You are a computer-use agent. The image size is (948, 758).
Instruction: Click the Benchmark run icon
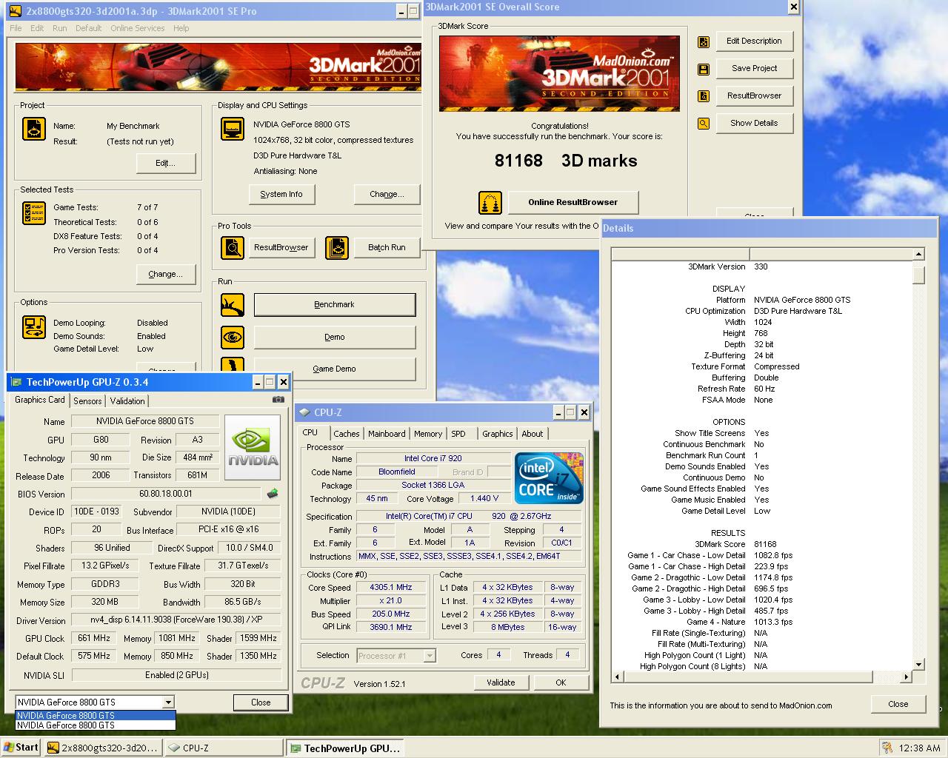click(233, 305)
